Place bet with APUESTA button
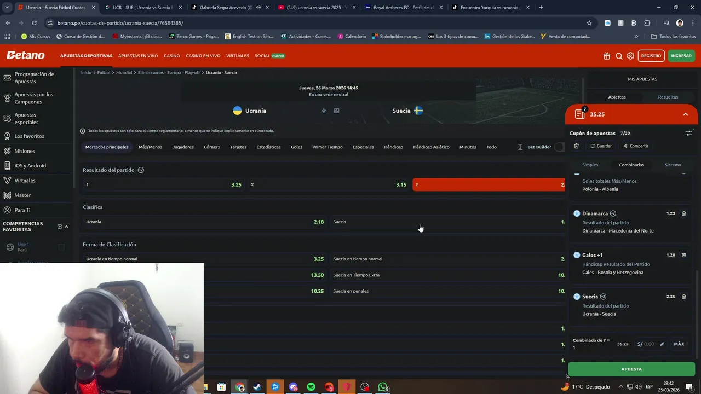This screenshot has height=394, width=701. coord(631,369)
